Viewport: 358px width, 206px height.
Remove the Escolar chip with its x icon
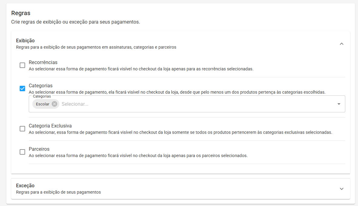tap(54, 104)
